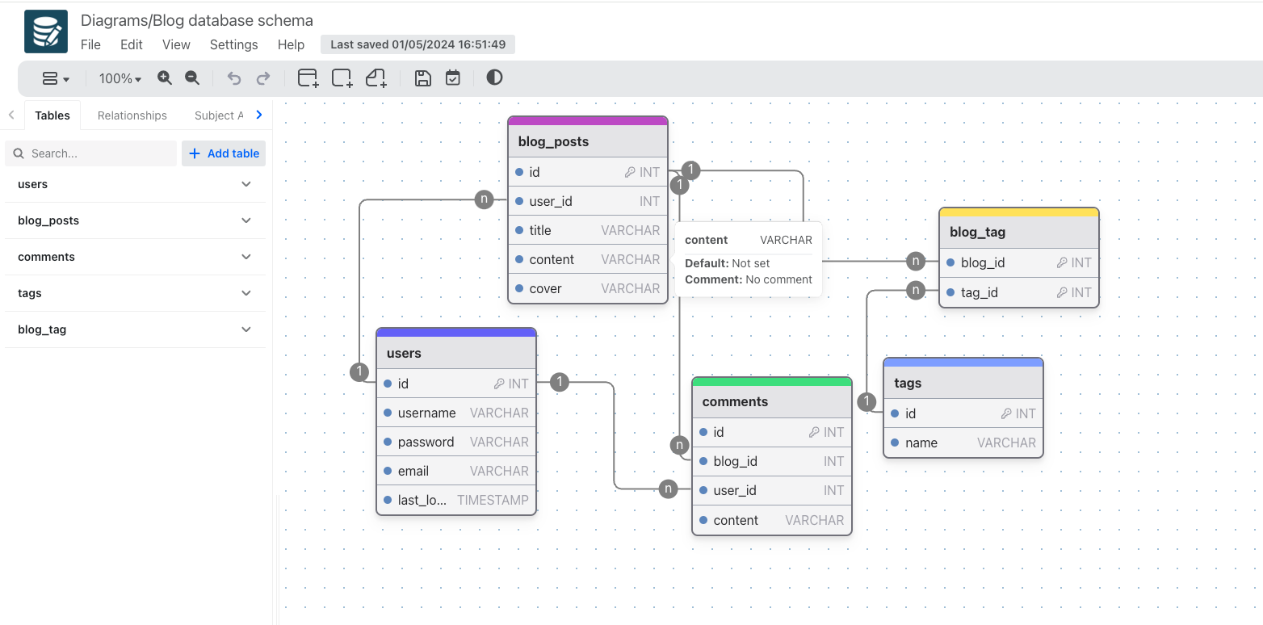Collapse the left sidebar panel
Screen dimensions: 1263x625
click(11, 115)
